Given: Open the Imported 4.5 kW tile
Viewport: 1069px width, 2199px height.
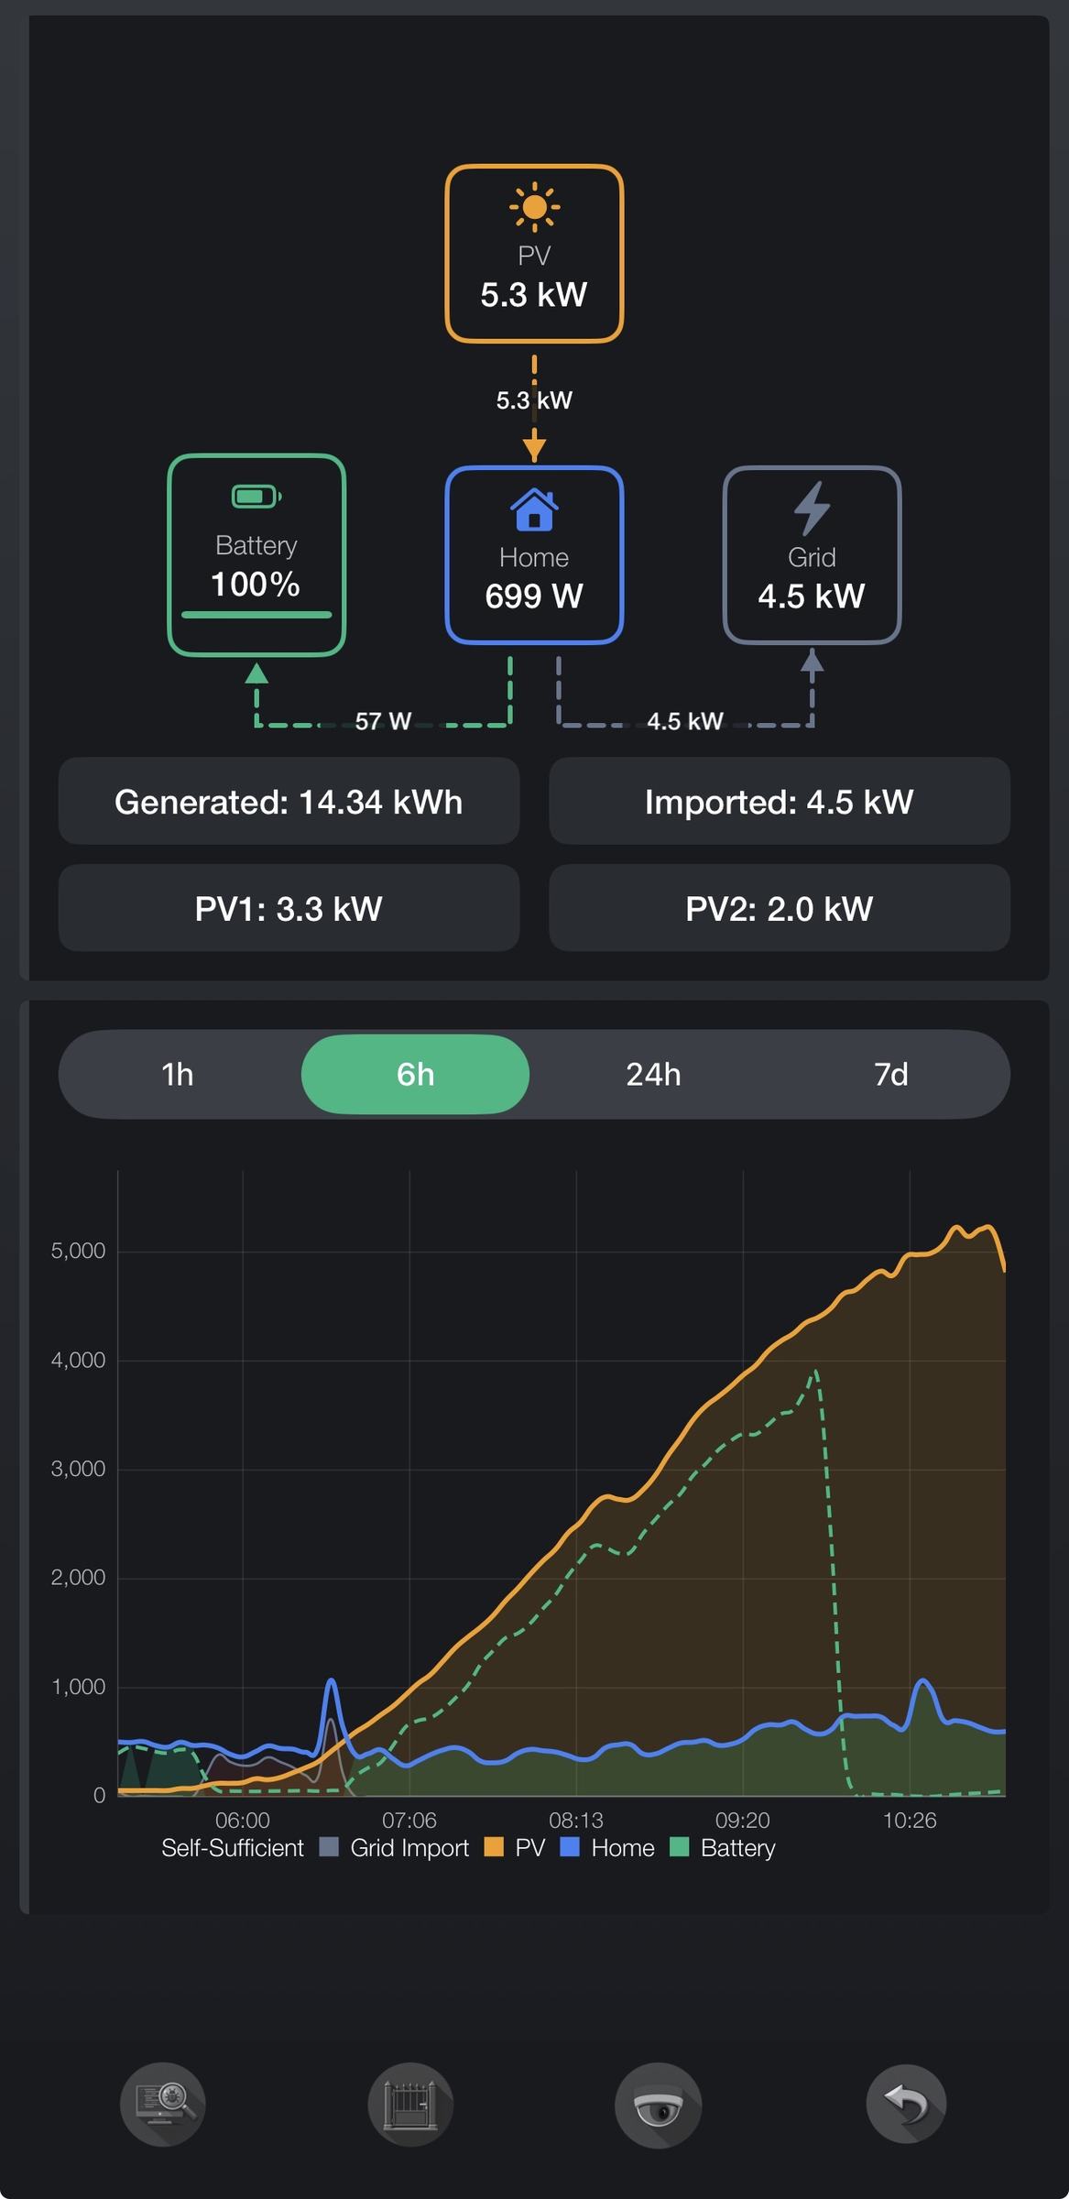Looking at the screenshot, I should coord(780,802).
